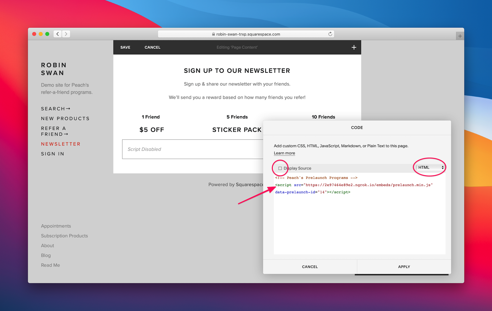Go forward using the browser forward arrow
The width and height of the screenshot is (492, 311).
[x=66, y=34]
